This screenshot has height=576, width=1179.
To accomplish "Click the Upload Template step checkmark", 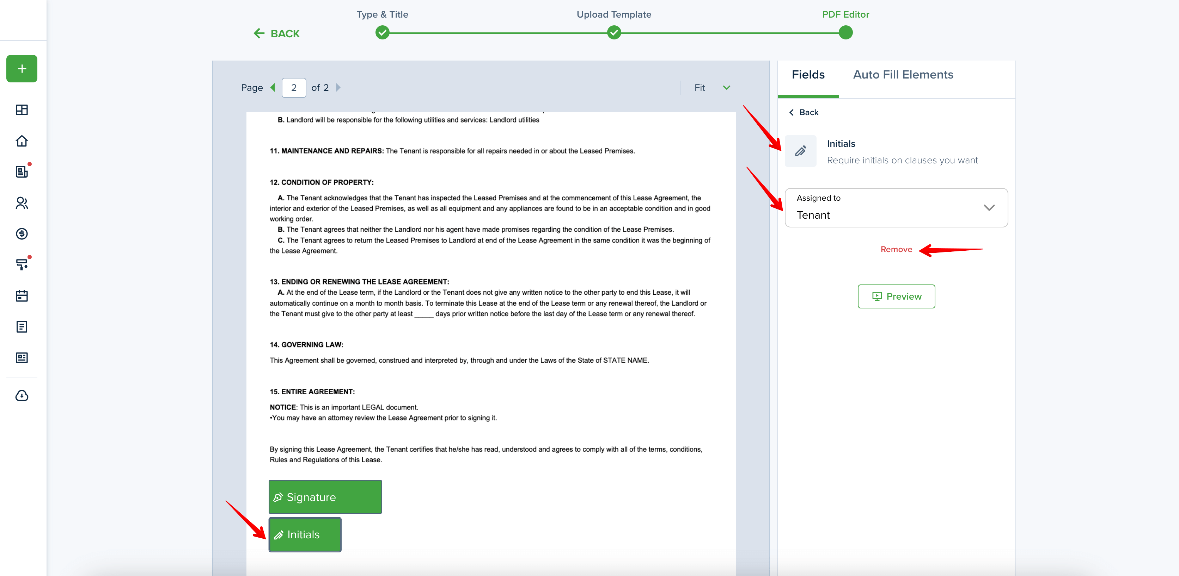I will pos(614,33).
